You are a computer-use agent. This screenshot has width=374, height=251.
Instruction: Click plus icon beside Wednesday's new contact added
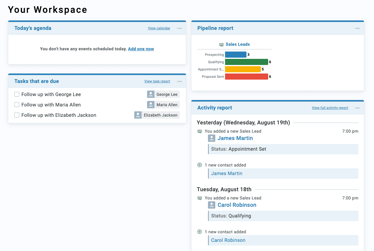tap(199, 165)
